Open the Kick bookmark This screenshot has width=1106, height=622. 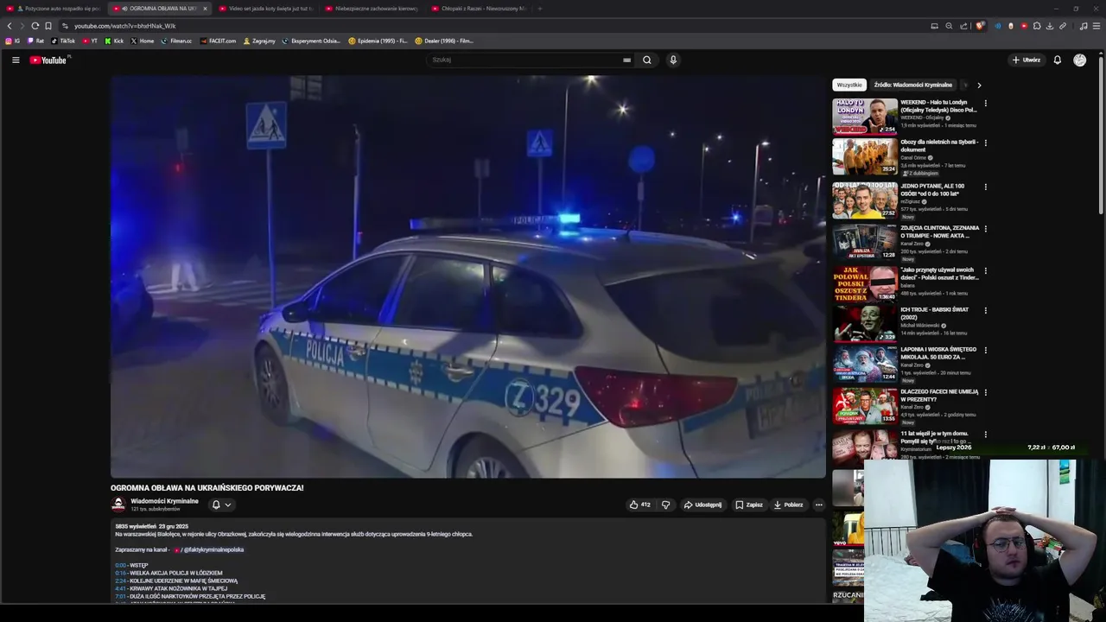114,41
